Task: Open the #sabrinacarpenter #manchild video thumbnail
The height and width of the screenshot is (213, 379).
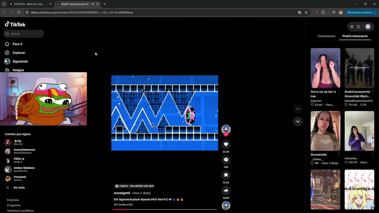Action: 359,68
